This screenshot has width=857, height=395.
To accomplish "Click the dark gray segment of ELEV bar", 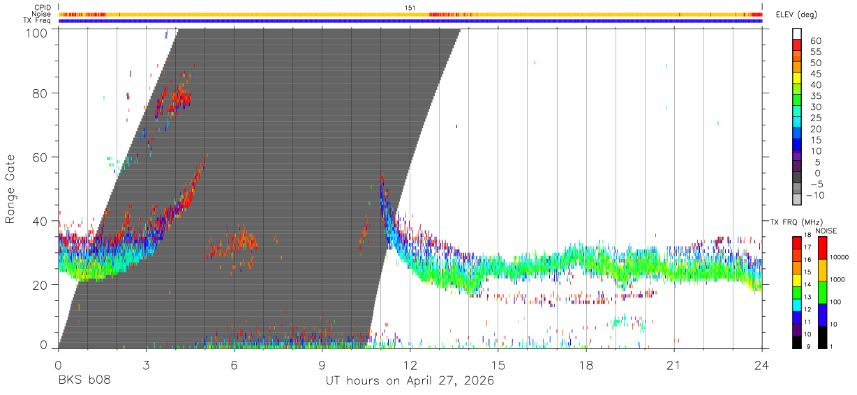I will (798, 178).
